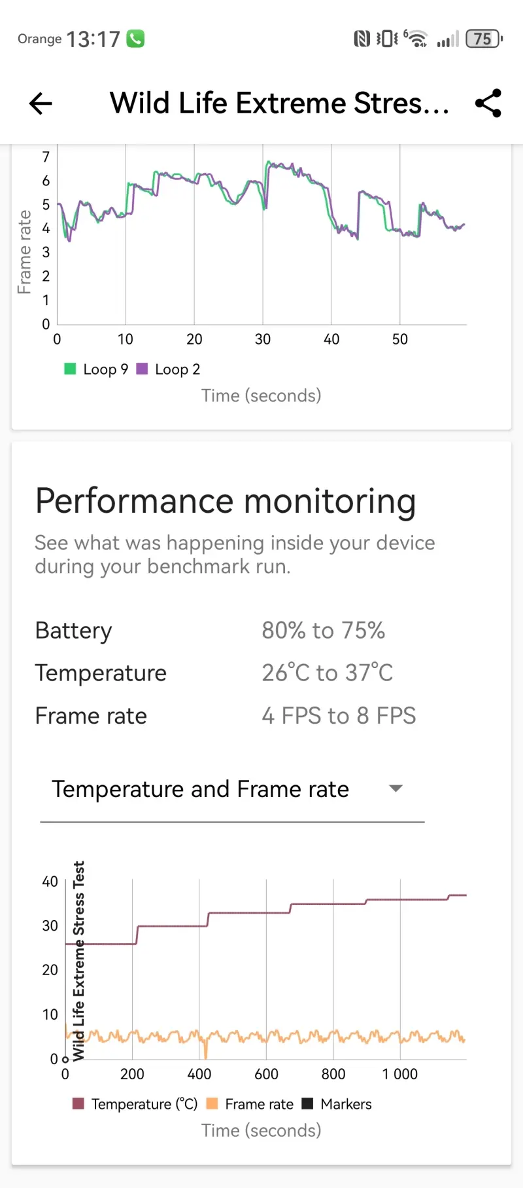Tap the Performance monitoring heading

(226, 501)
